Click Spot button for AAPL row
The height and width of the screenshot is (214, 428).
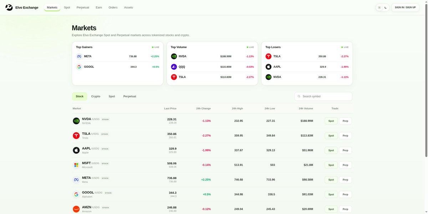click(331, 150)
